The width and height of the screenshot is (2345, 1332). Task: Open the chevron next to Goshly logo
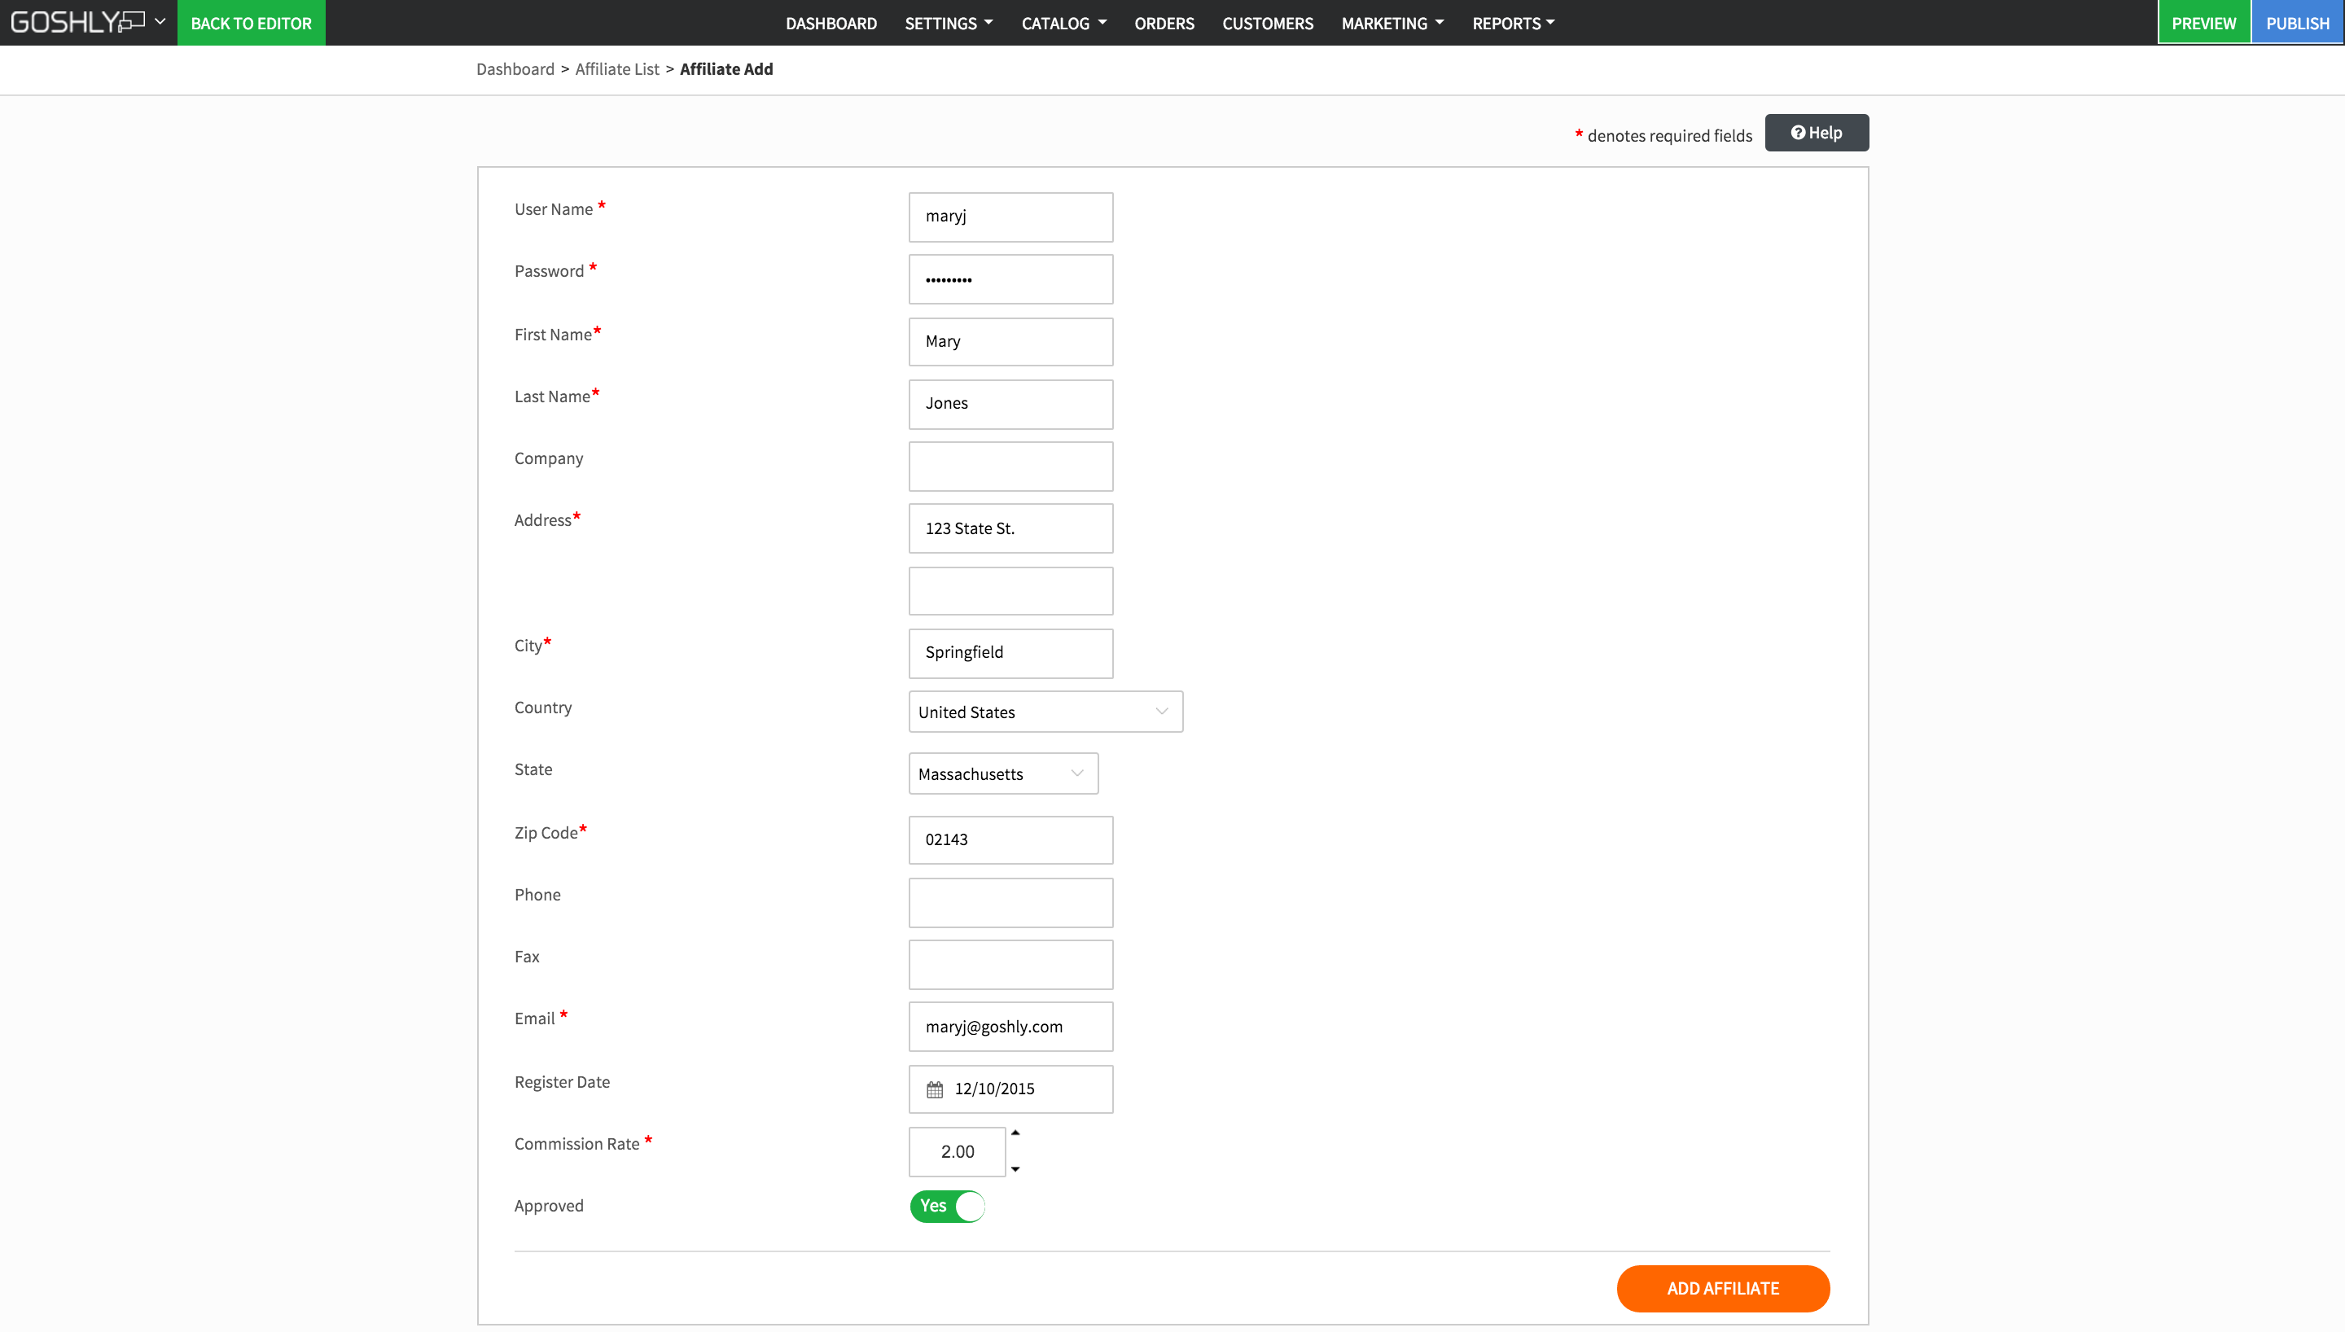pyautogui.click(x=160, y=22)
